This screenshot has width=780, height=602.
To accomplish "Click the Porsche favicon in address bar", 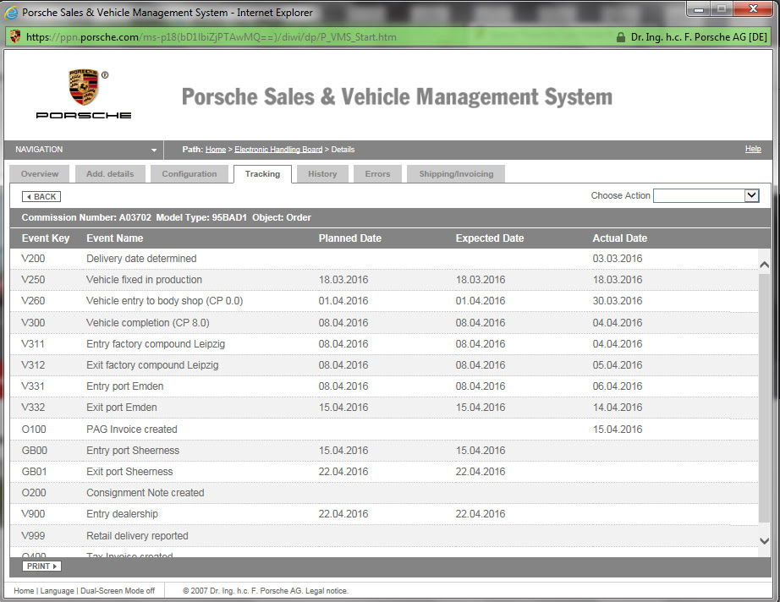I will (15, 36).
